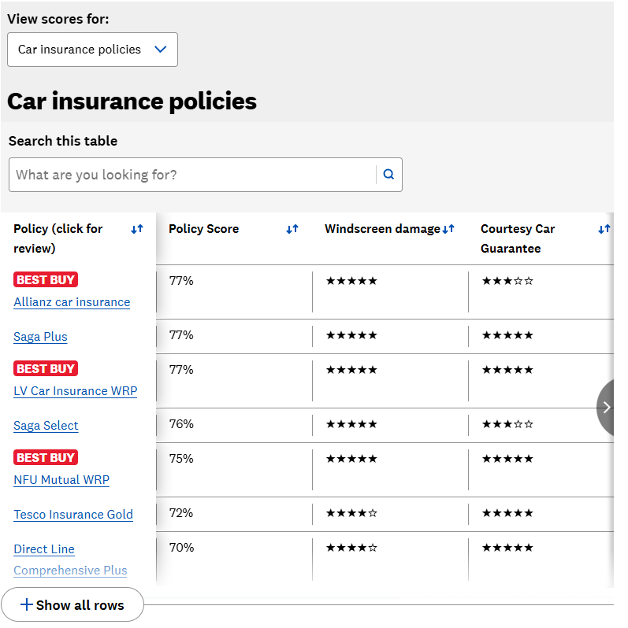Click Direct Line windscreen damage star rating
Image resolution: width=628 pixels, height=628 pixels.
pos(351,547)
